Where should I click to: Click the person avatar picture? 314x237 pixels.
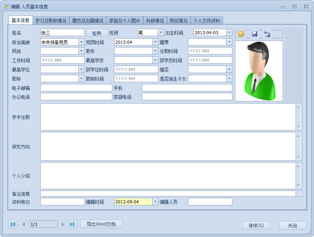click(x=259, y=71)
